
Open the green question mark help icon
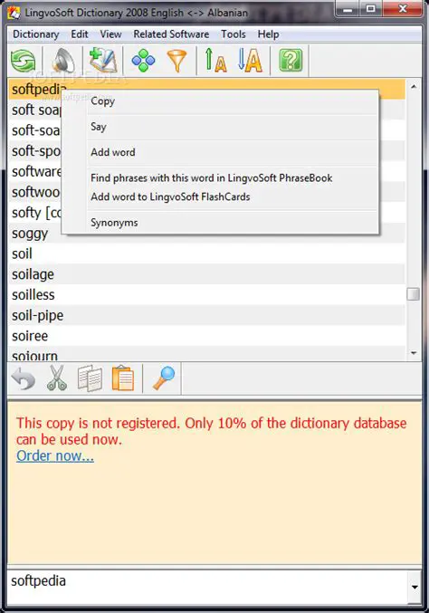pyautogui.click(x=291, y=60)
